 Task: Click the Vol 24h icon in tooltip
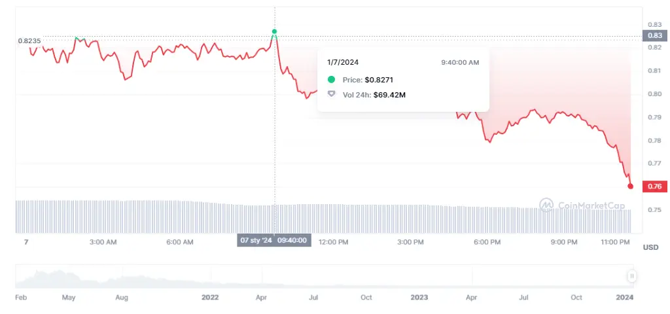[332, 95]
